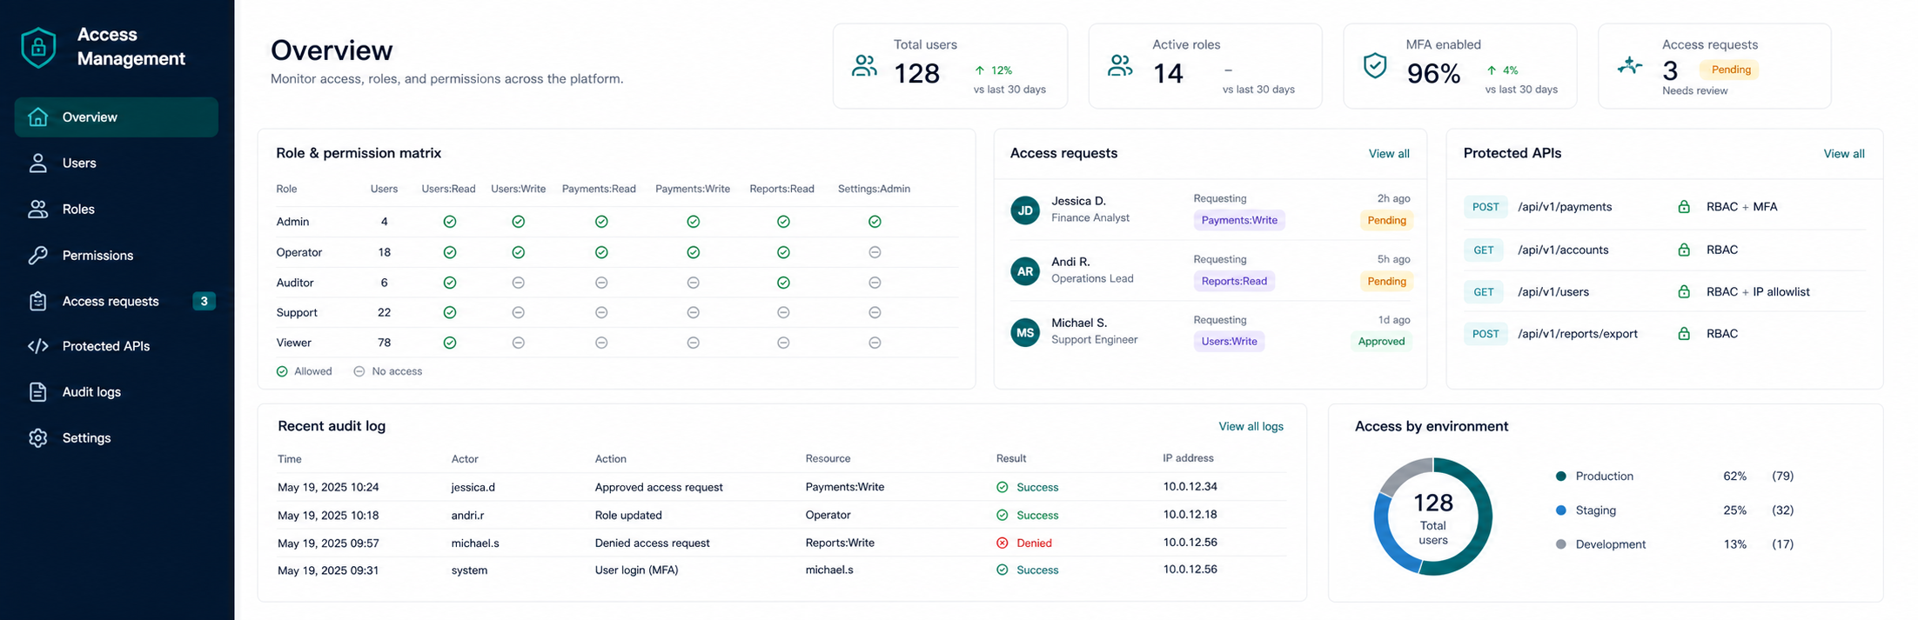Click Andi R.'s AR avatar
1918x620 pixels.
coord(1025,271)
